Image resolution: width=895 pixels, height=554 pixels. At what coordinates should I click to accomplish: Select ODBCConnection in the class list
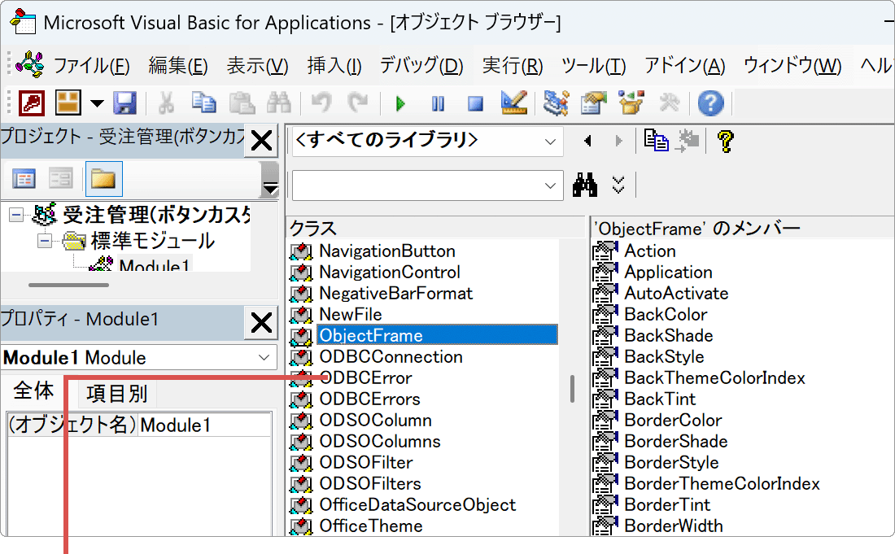click(391, 356)
